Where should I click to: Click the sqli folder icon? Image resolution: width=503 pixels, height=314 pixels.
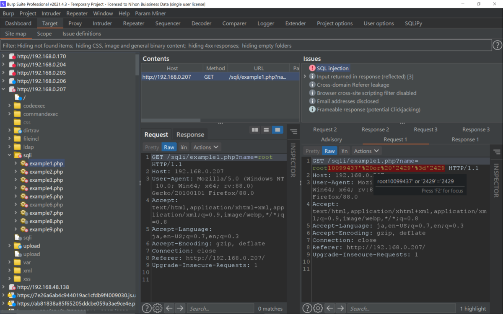pos(17,155)
